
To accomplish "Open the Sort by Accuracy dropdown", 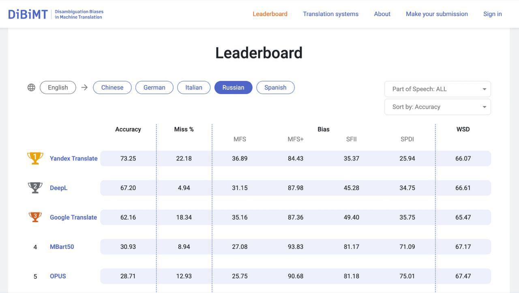I will coord(438,107).
